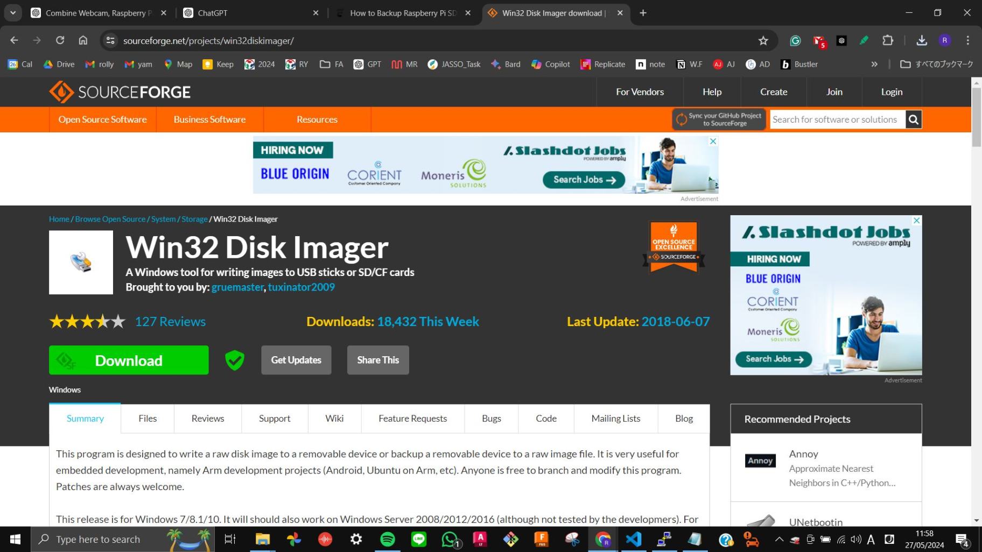The image size is (982, 552).
Task: Open Chrome three-dot menu
Action: 967,40
